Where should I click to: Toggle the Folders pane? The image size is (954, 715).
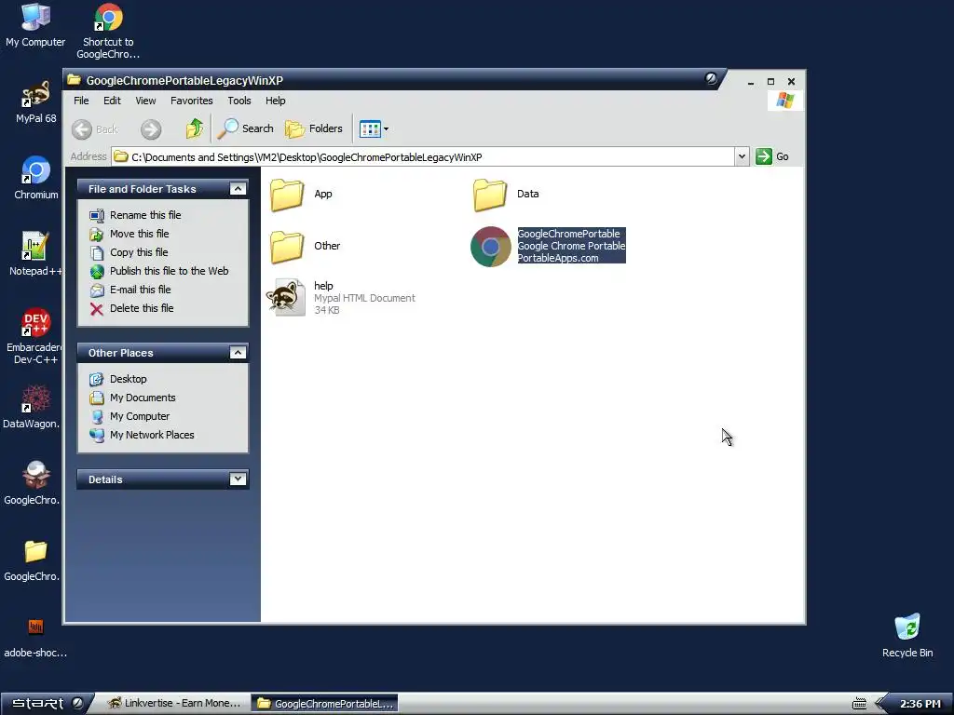[314, 128]
